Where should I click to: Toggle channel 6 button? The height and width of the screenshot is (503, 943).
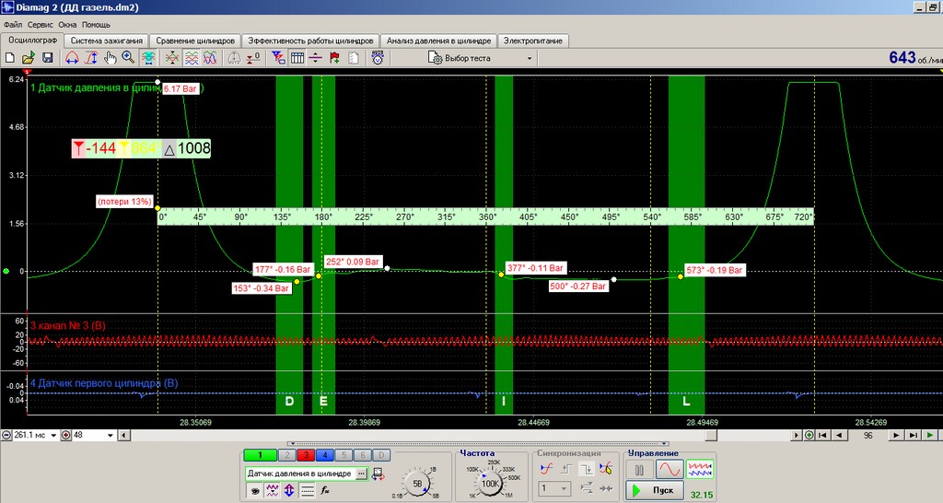(x=363, y=455)
